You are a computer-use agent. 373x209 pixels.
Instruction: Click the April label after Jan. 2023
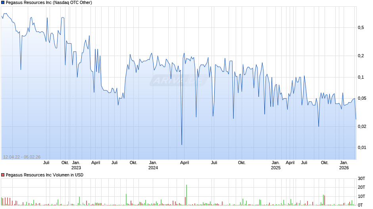click(96, 163)
